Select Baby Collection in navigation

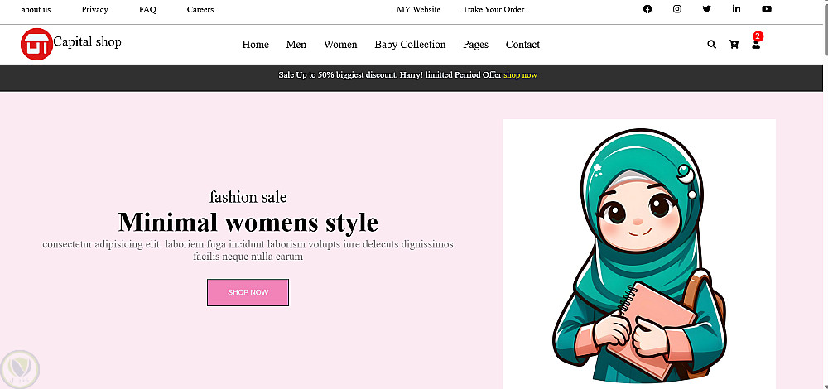(x=410, y=45)
